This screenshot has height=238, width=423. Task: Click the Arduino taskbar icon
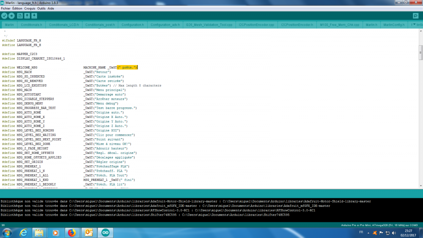105,233
